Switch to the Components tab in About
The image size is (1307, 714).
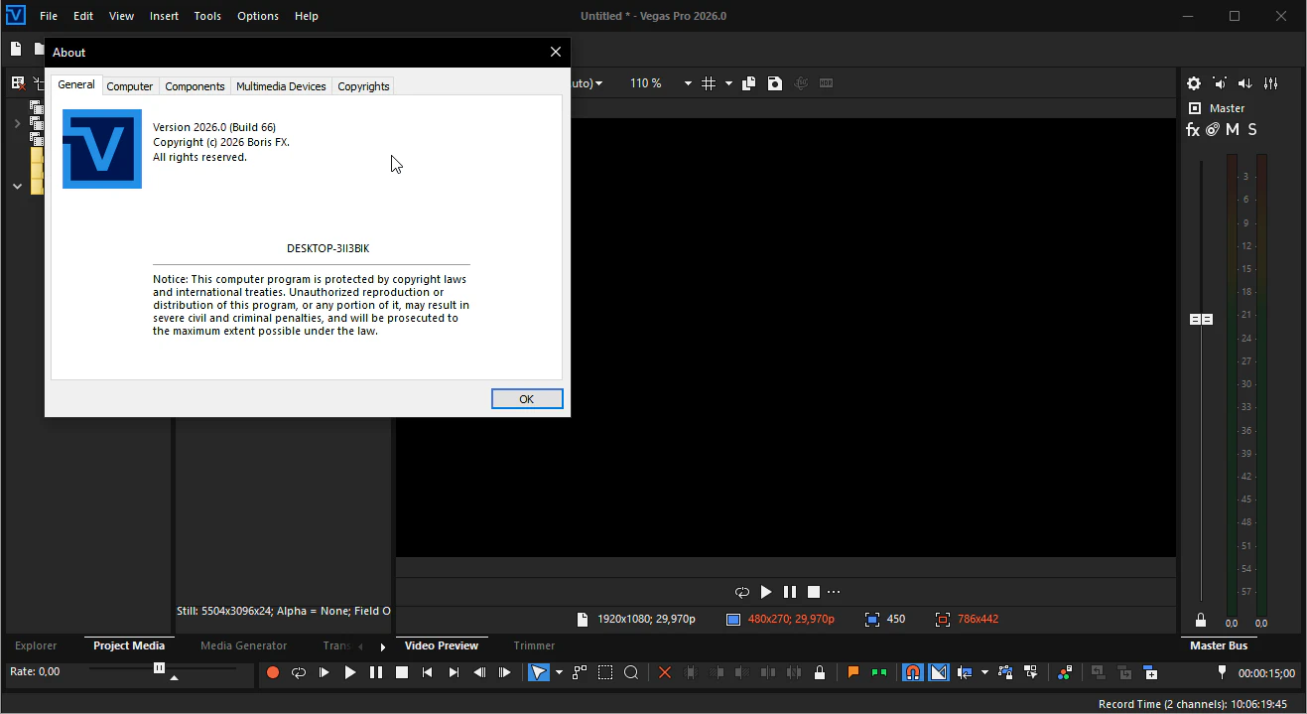[195, 86]
